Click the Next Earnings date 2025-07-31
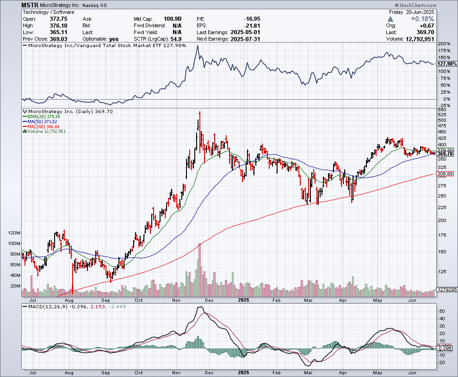 [x=245, y=39]
